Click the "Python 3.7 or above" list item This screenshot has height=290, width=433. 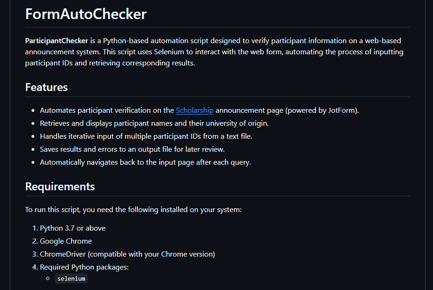(72, 228)
